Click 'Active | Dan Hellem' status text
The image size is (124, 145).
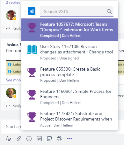click(57, 125)
